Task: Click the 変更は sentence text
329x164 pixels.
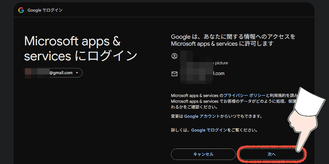Action: pos(217,116)
